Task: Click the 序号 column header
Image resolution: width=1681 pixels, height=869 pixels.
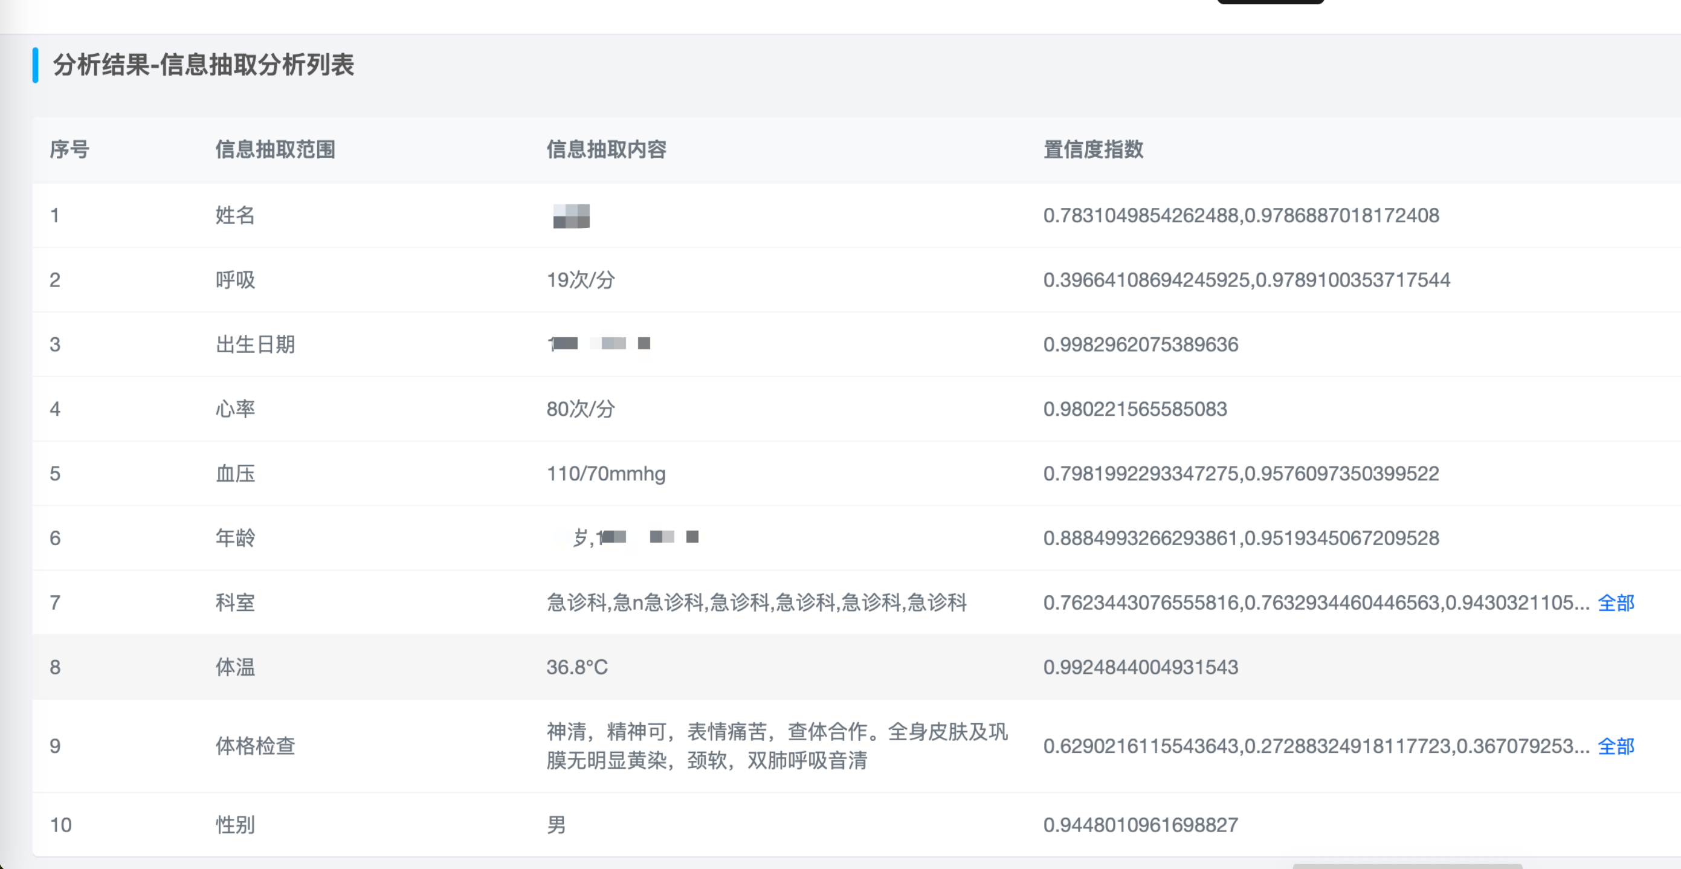Action: pyautogui.click(x=69, y=149)
